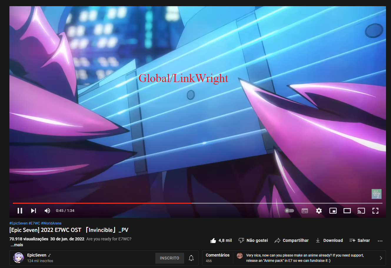Screen dimensions: 391x268
Task: Click the Não gostei dislike button
Action: tap(253, 240)
